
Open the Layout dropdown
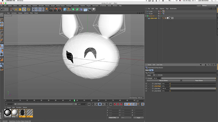pos(209,6)
